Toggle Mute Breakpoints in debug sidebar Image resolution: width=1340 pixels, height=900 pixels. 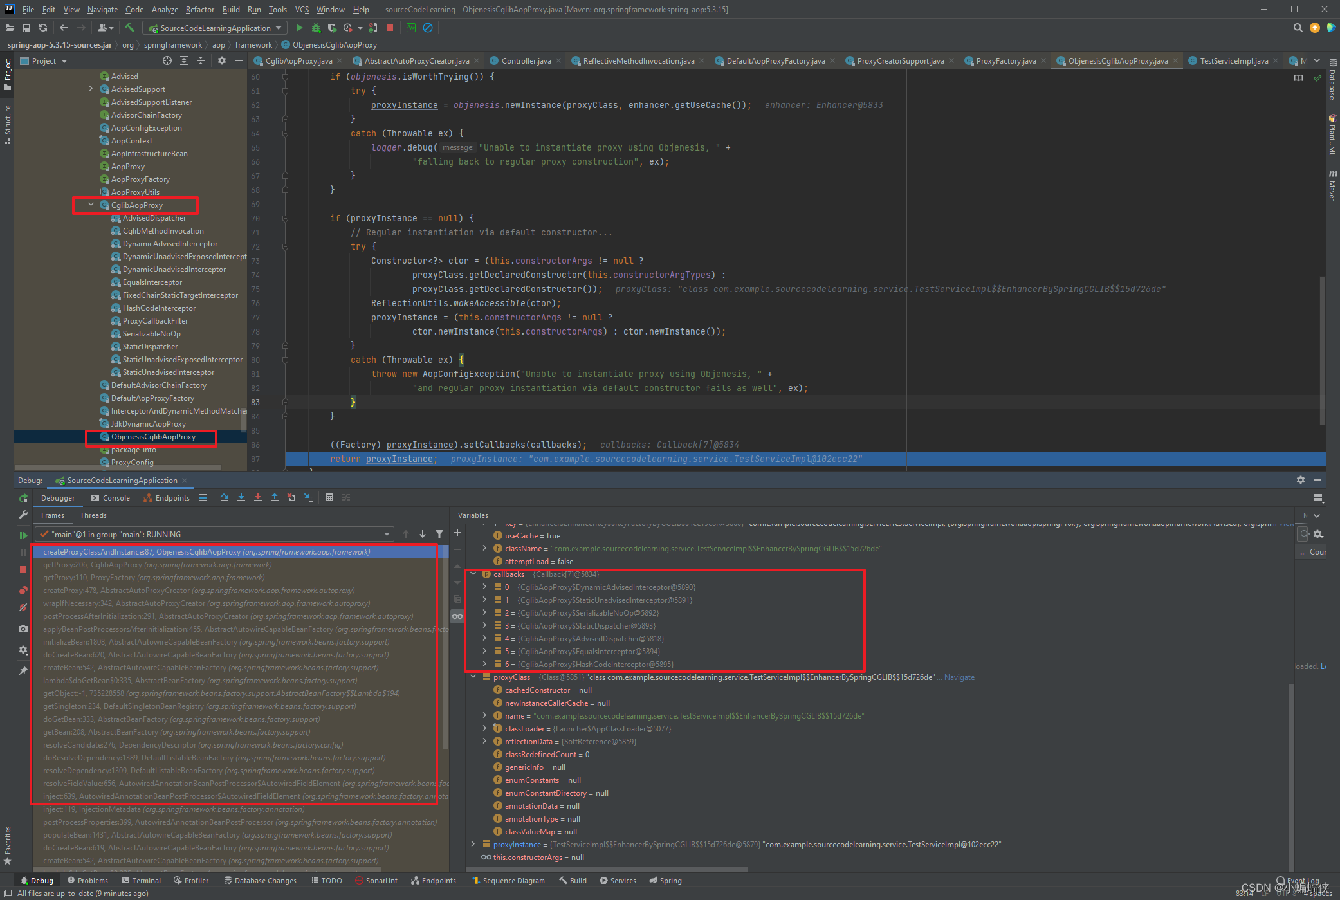23,607
